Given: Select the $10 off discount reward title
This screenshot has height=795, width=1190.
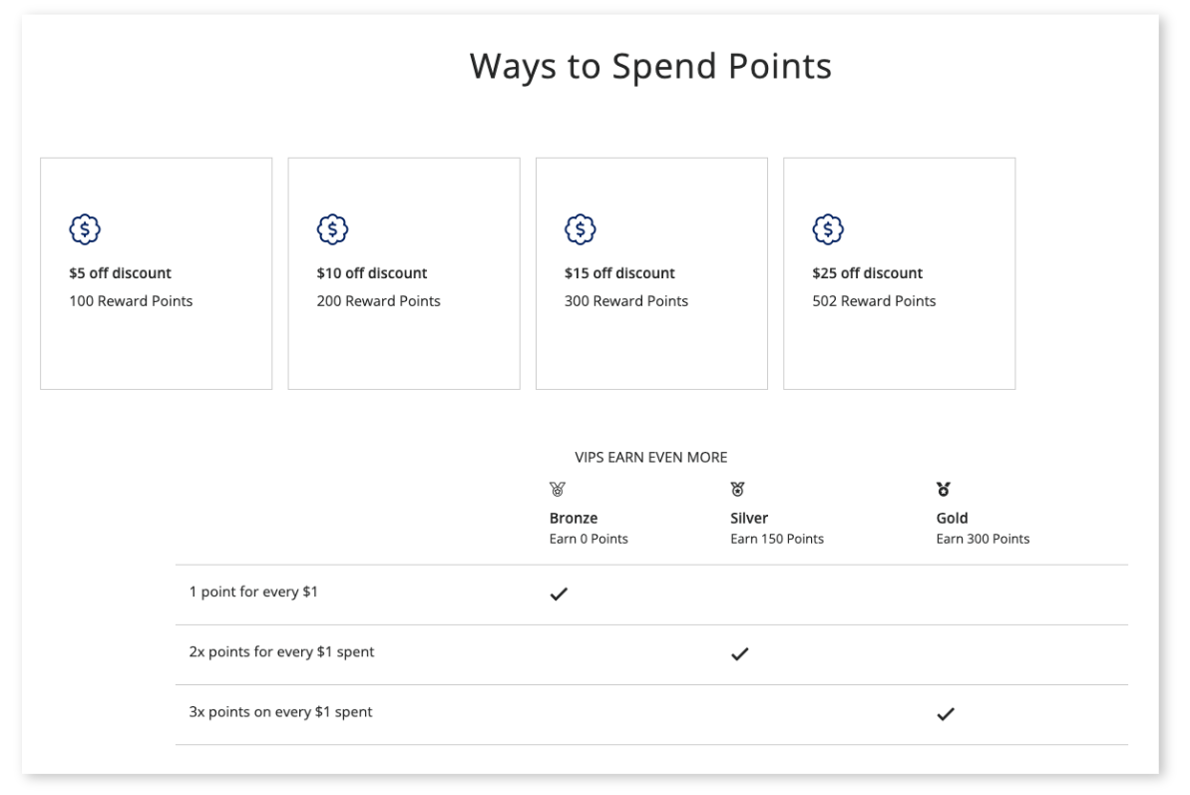Looking at the screenshot, I should [372, 273].
